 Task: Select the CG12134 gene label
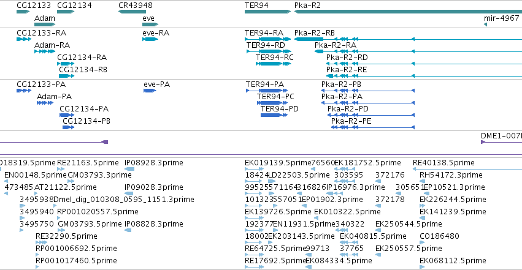[75, 6]
